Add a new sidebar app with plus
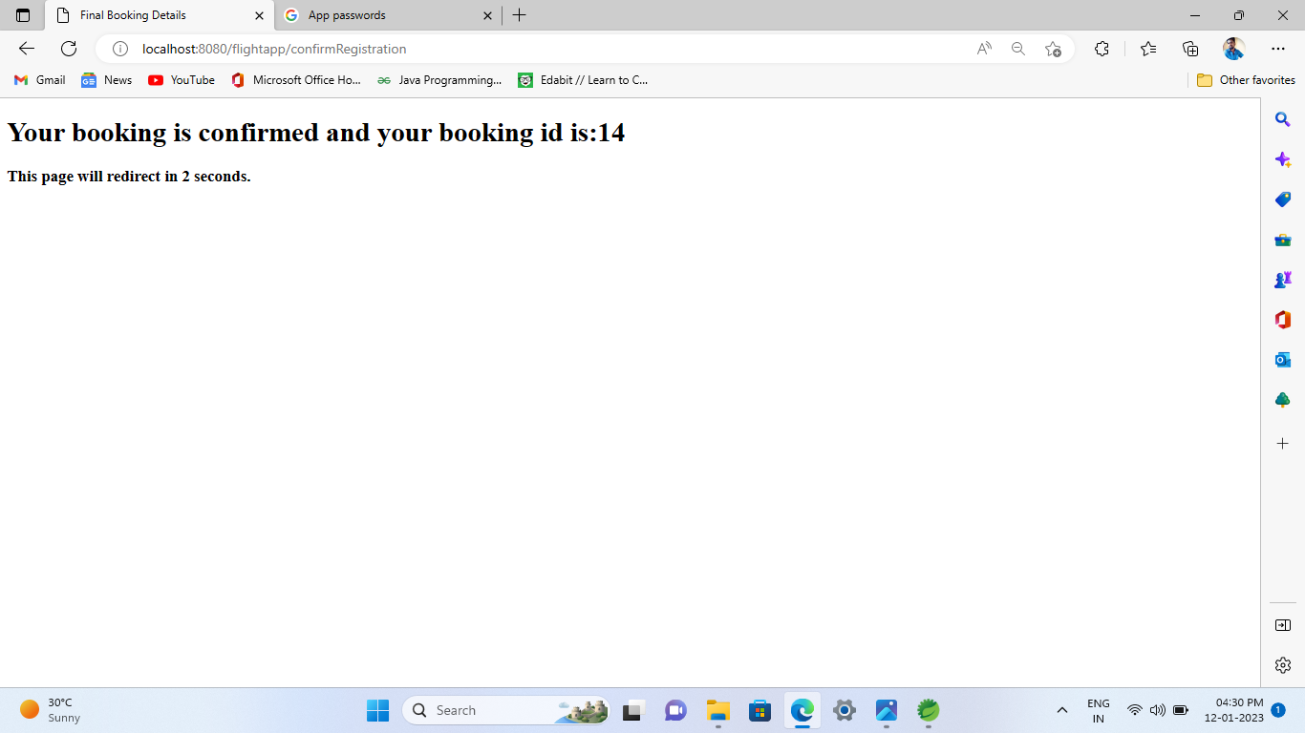 1283,444
